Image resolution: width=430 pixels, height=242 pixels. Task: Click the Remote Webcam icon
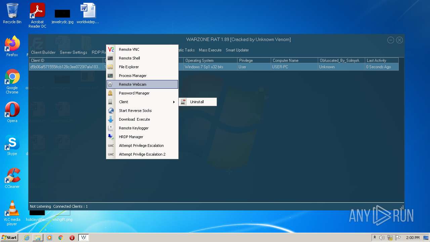pyautogui.click(x=110, y=84)
